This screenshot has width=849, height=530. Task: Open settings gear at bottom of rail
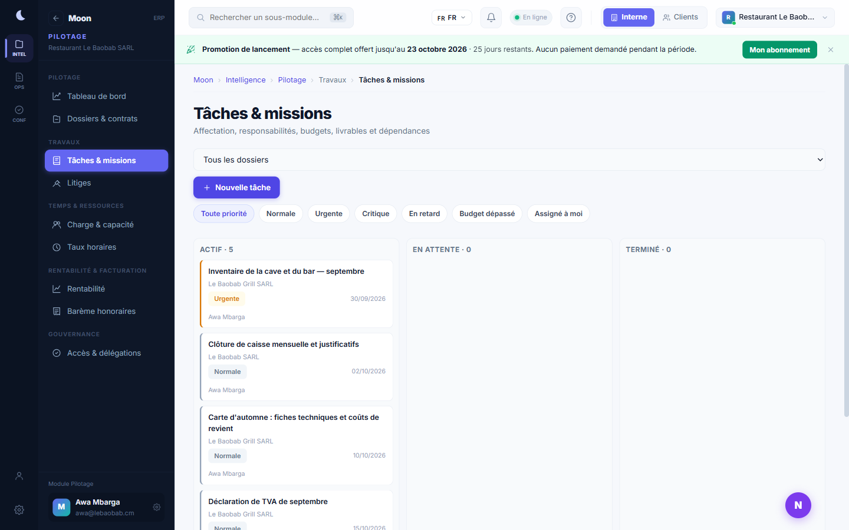click(19, 510)
